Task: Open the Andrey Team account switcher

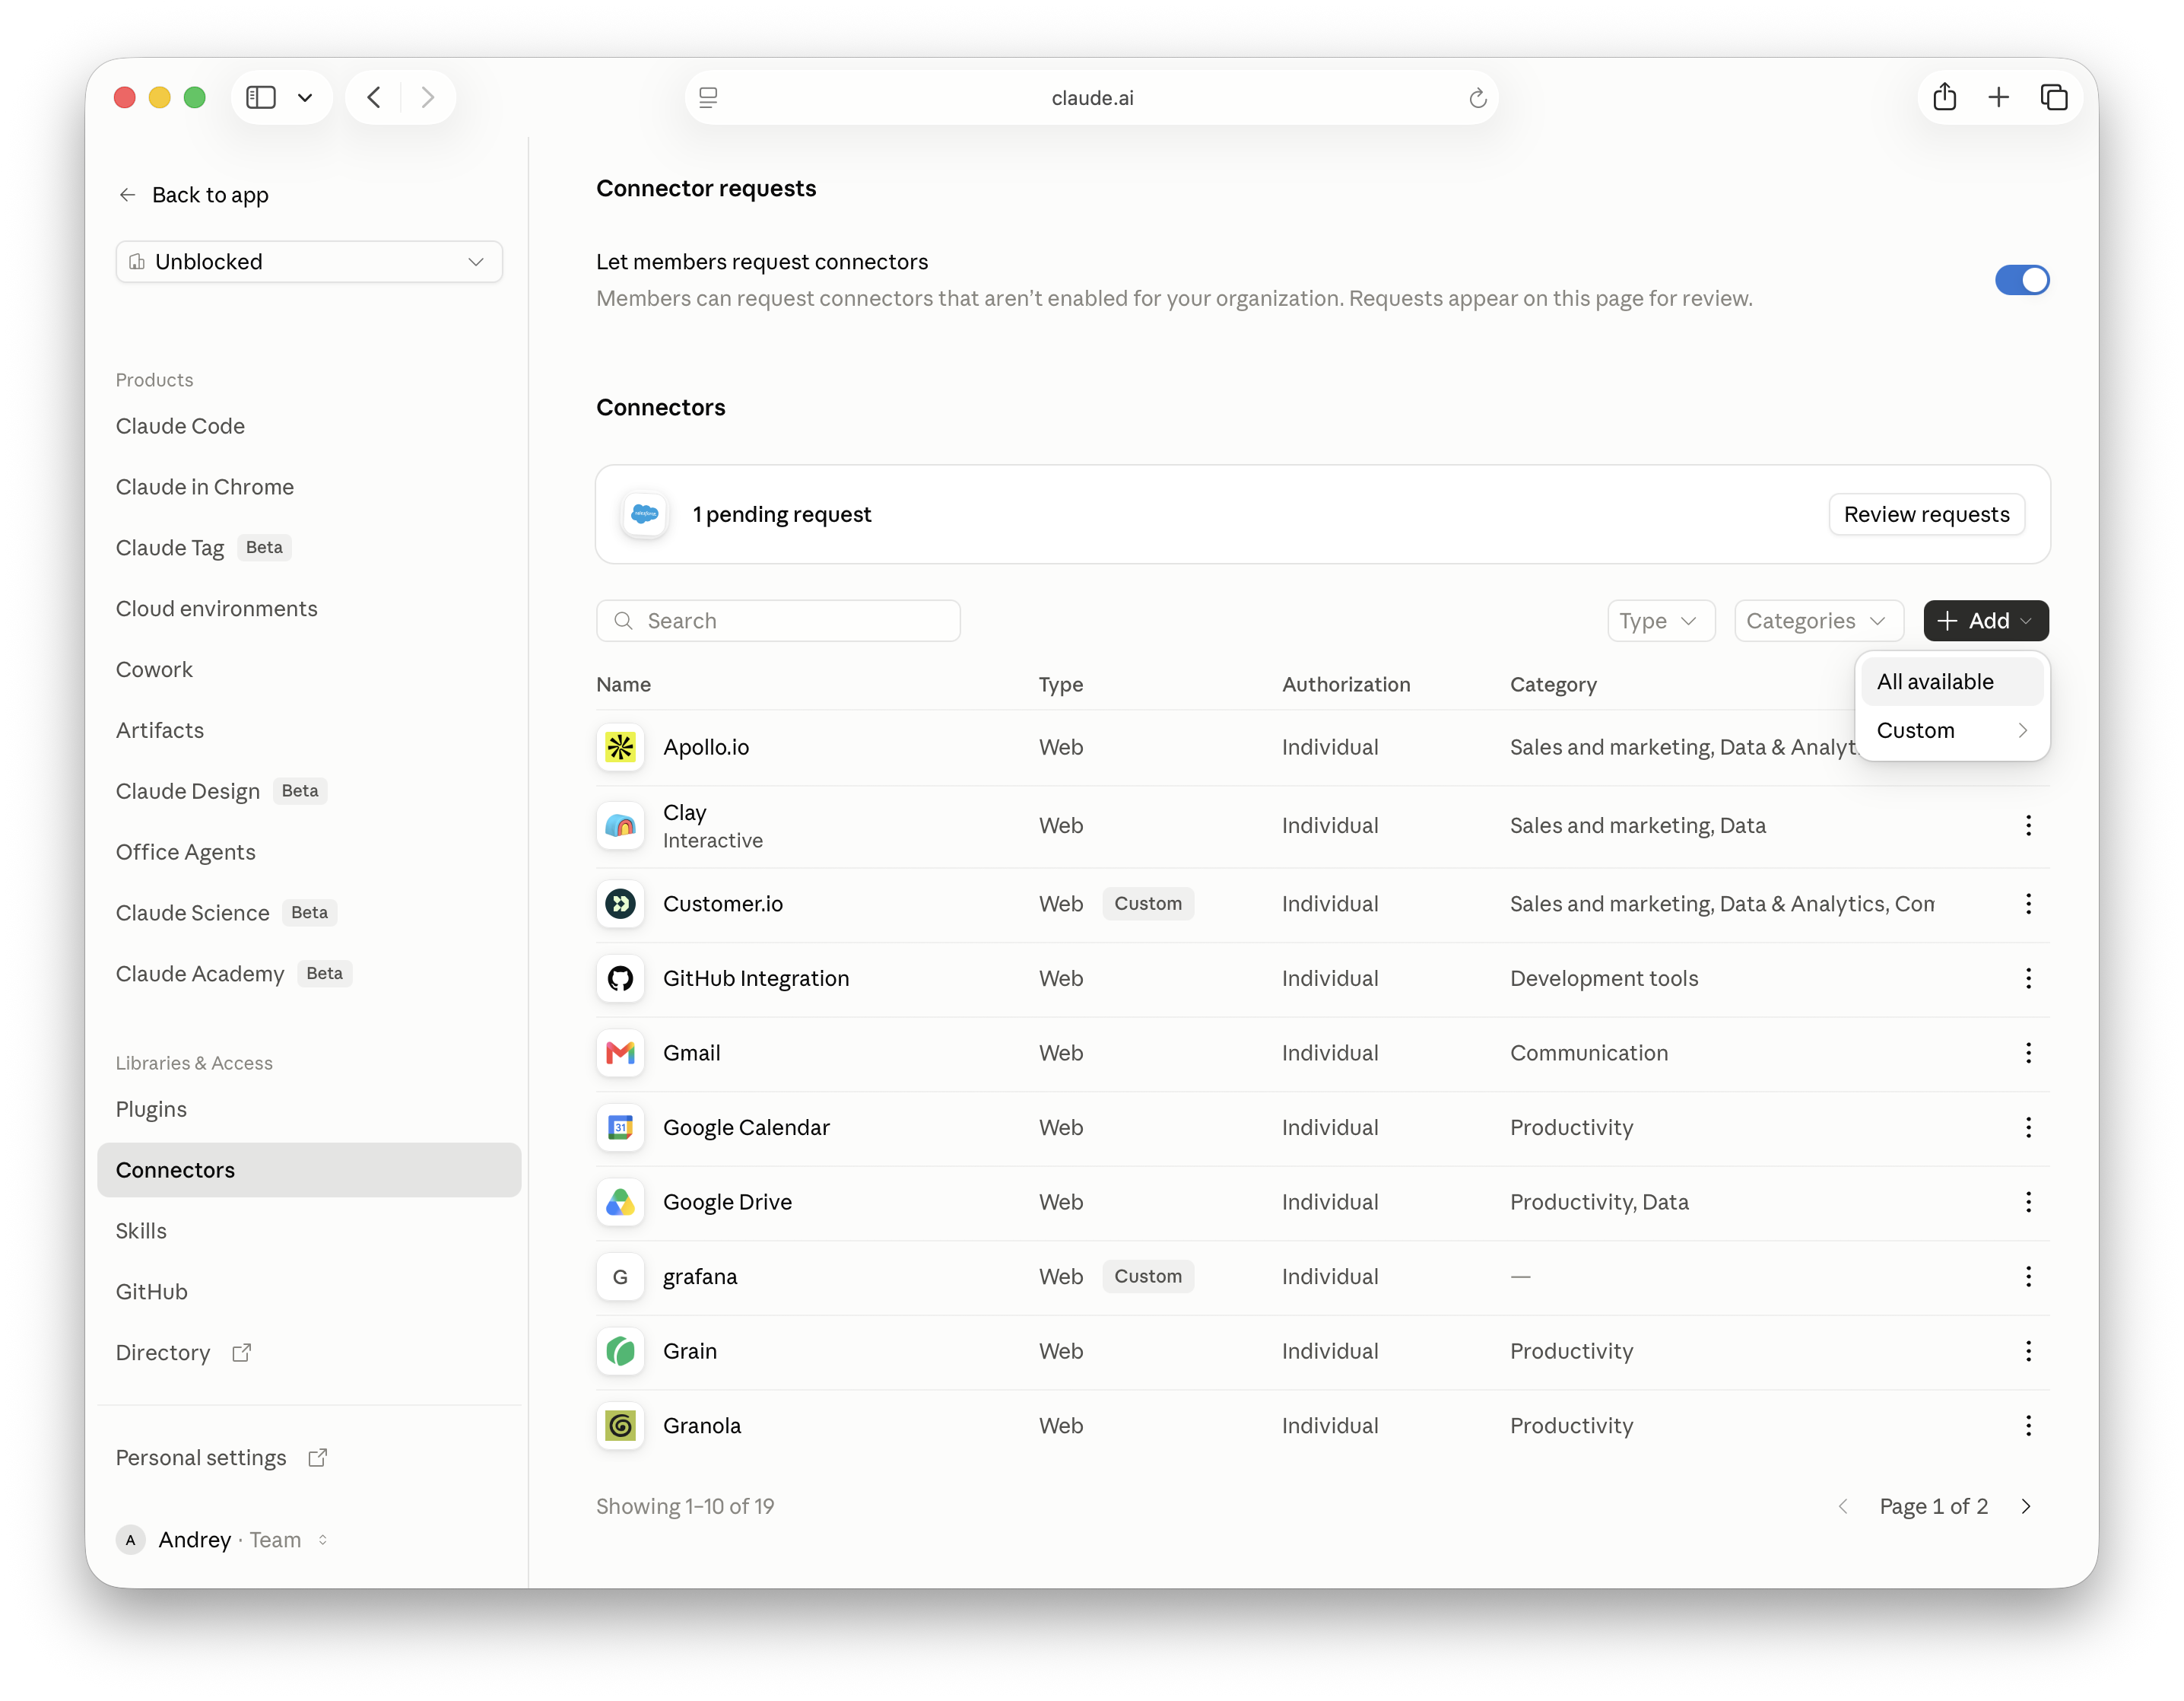Action: click(222, 1540)
